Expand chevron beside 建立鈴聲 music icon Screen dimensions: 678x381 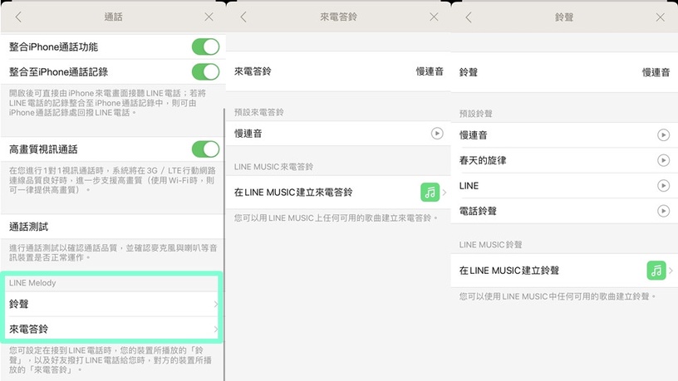point(671,271)
